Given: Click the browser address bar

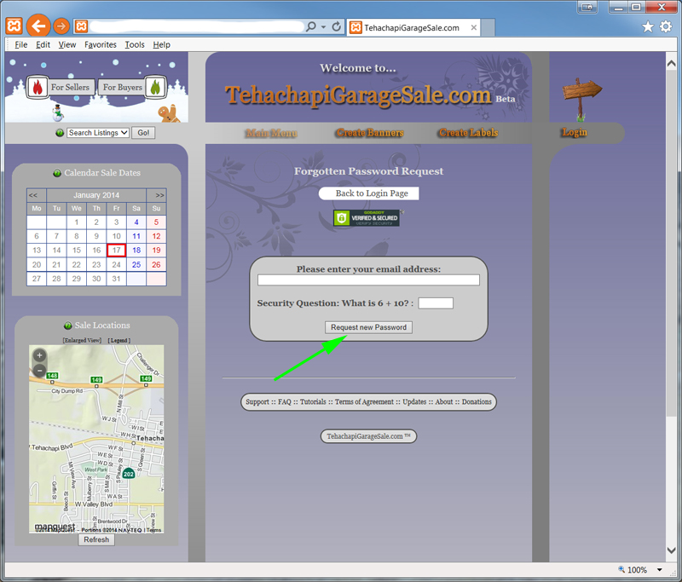Looking at the screenshot, I should tap(197, 27).
